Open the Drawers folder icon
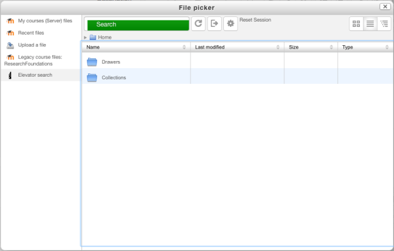The image size is (394, 251). (x=92, y=62)
